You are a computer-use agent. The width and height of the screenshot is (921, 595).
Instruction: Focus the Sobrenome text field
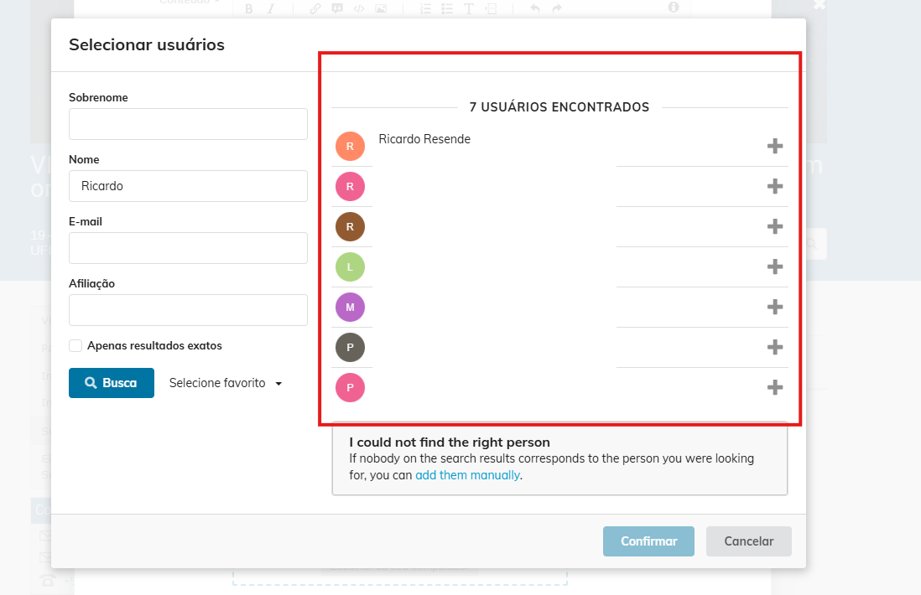click(188, 124)
